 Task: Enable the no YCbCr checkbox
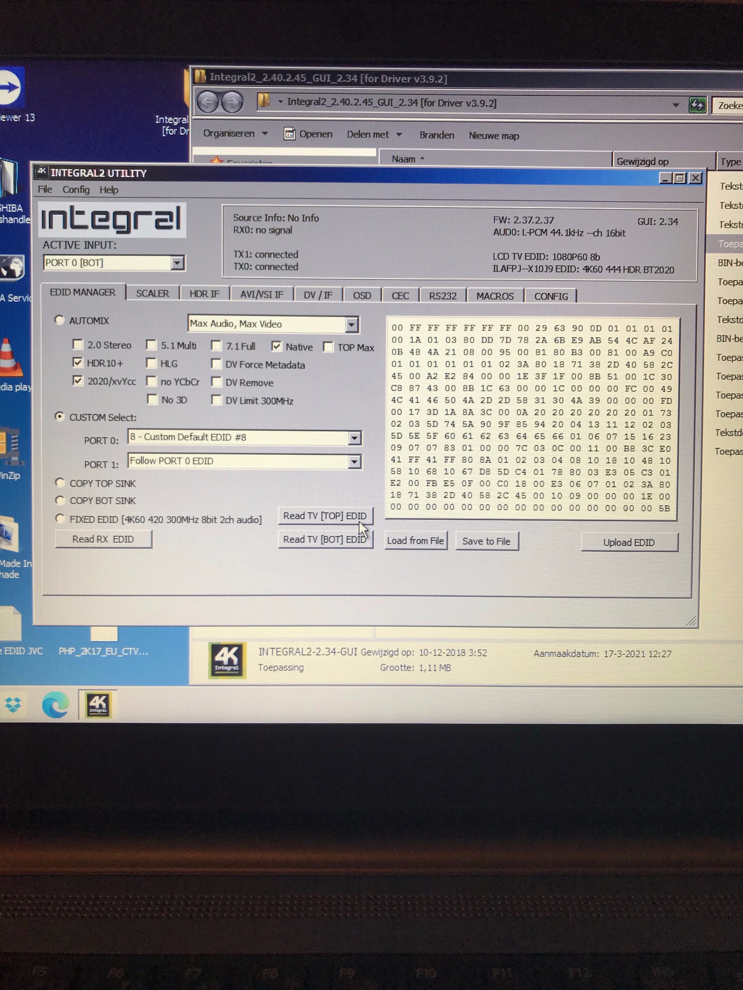[x=151, y=381]
